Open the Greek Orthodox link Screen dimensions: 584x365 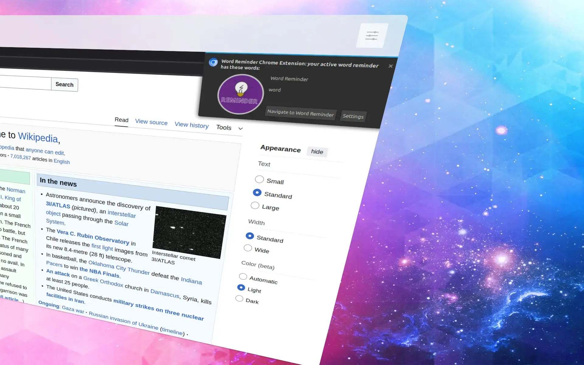point(103,282)
